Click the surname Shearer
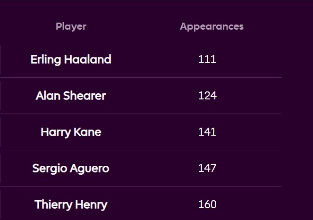313x220 pixels. click(84, 96)
